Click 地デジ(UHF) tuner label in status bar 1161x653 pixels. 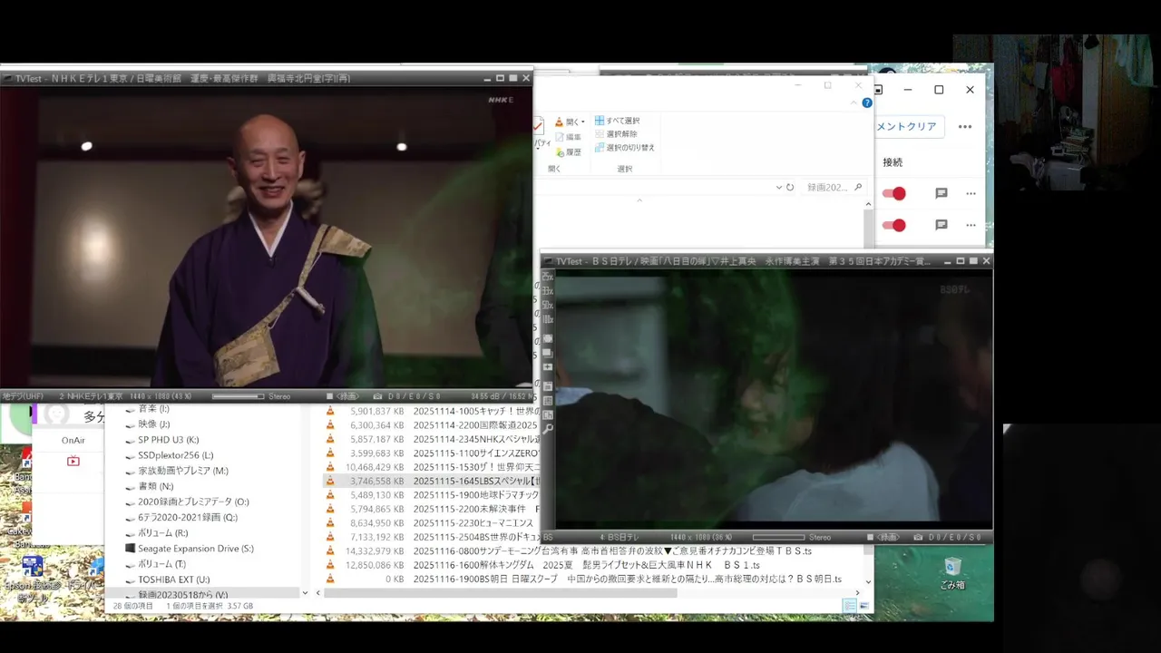[x=23, y=396]
